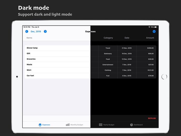Tap the Wi-Fi status icon
Screen dimensions: 181x136
coord(149,27)
